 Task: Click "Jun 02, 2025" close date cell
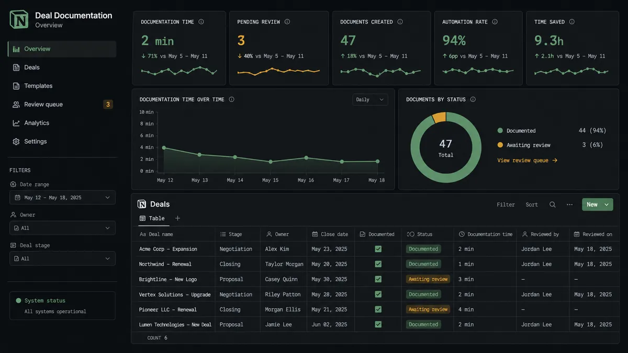pyautogui.click(x=329, y=324)
